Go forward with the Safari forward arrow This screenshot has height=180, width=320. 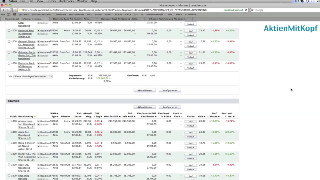pos(8,10)
